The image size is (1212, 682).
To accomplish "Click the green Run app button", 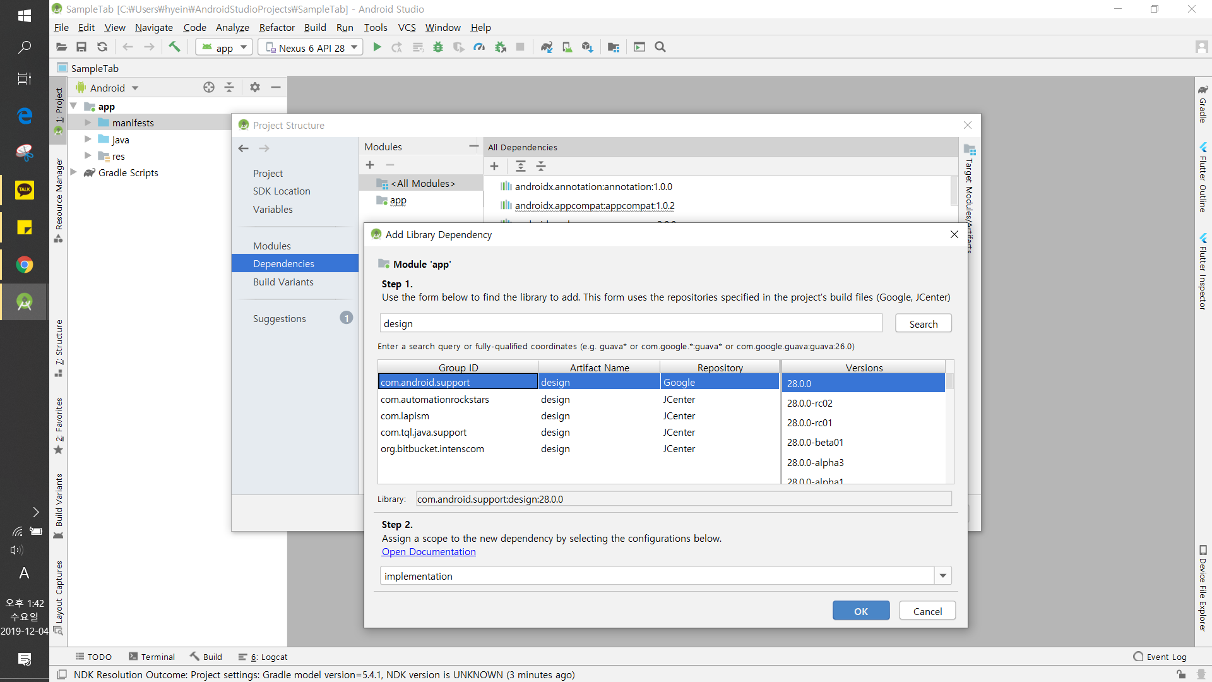I will [377, 47].
